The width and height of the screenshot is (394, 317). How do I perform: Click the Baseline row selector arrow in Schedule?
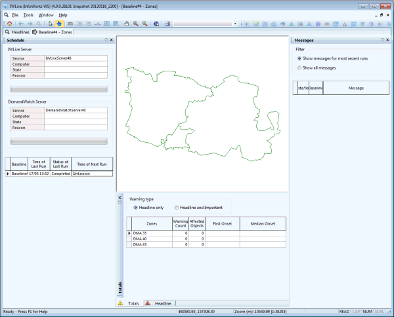8,174
